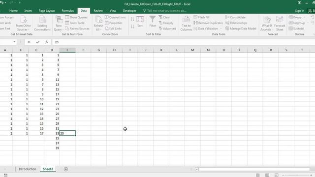Switch to Introduction sheet tab
The image size is (315, 177).
tap(28, 169)
